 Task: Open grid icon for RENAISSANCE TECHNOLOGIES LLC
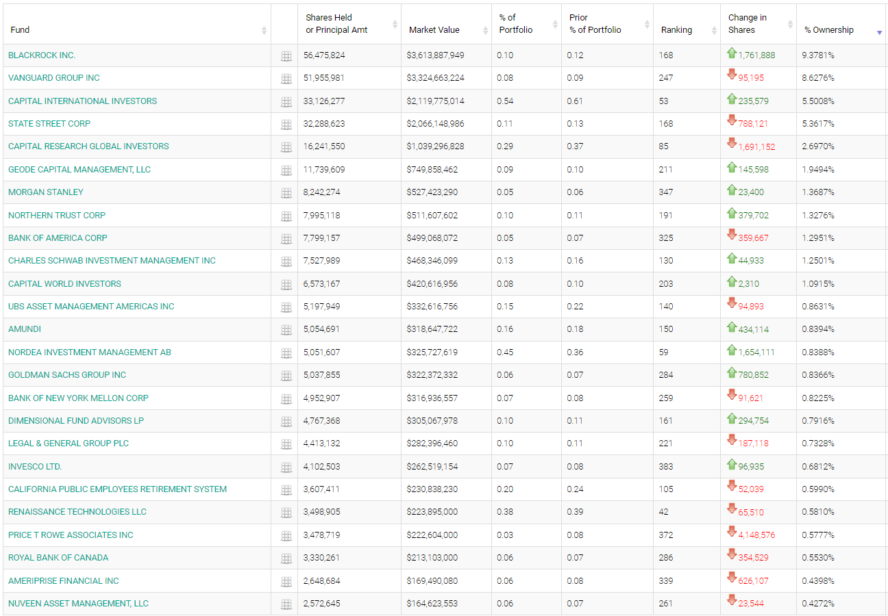pyautogui.click(x=286, y=513)
